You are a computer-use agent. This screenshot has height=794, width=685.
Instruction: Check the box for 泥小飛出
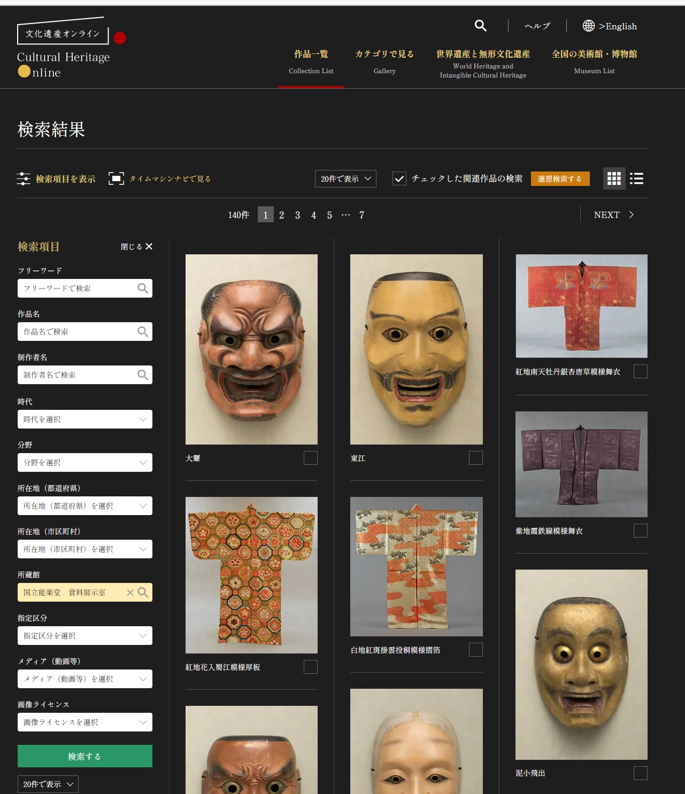[x=641, y=773]
